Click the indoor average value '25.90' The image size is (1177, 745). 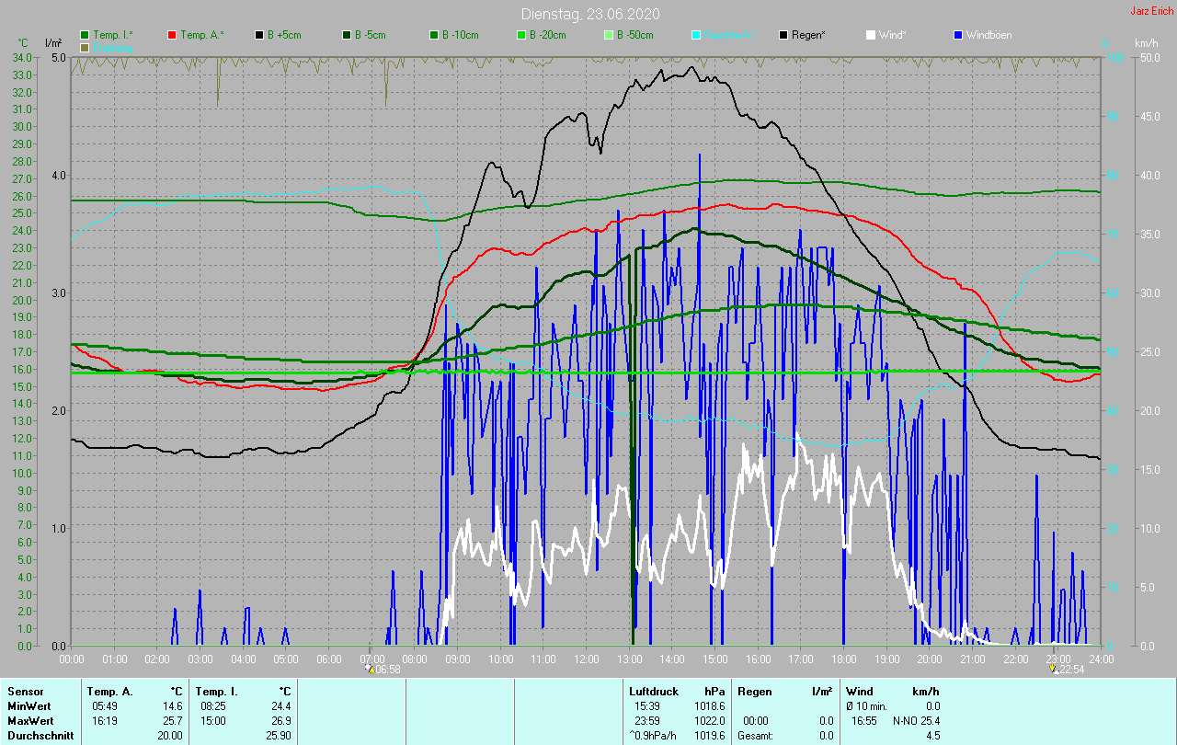point(279,735)
